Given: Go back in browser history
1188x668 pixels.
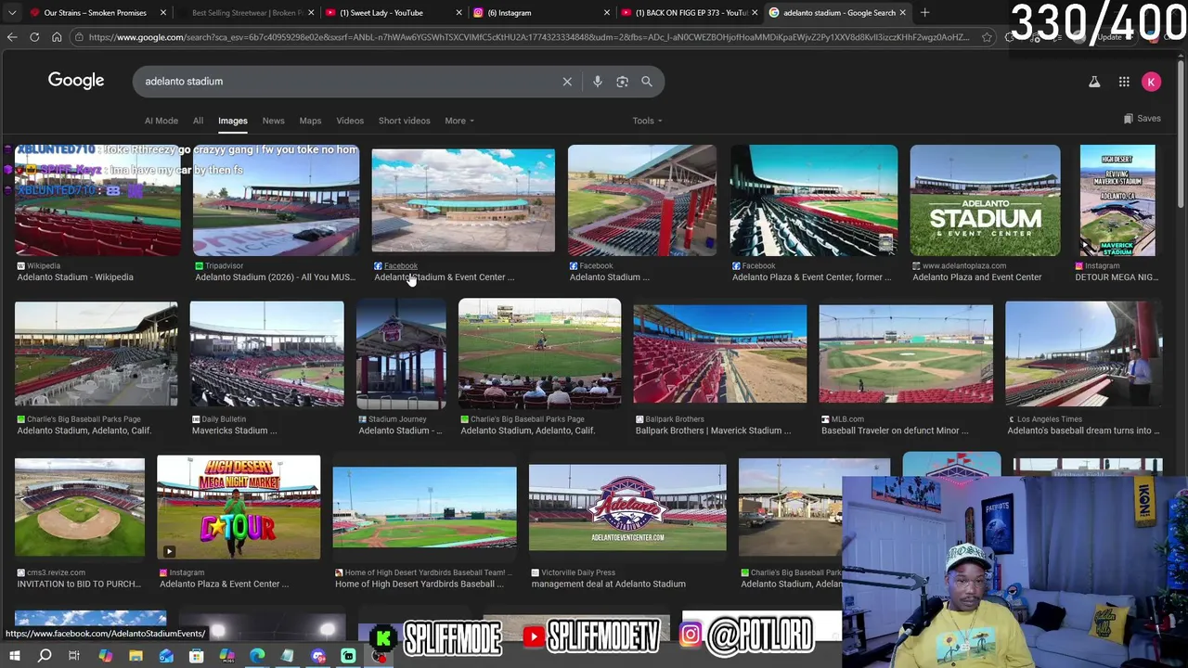Looking at the screenshot, I should 12,37.
